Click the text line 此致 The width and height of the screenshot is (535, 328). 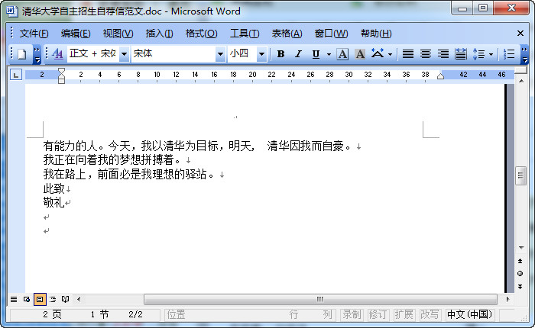pyautogui.click(x=54, y=188)
